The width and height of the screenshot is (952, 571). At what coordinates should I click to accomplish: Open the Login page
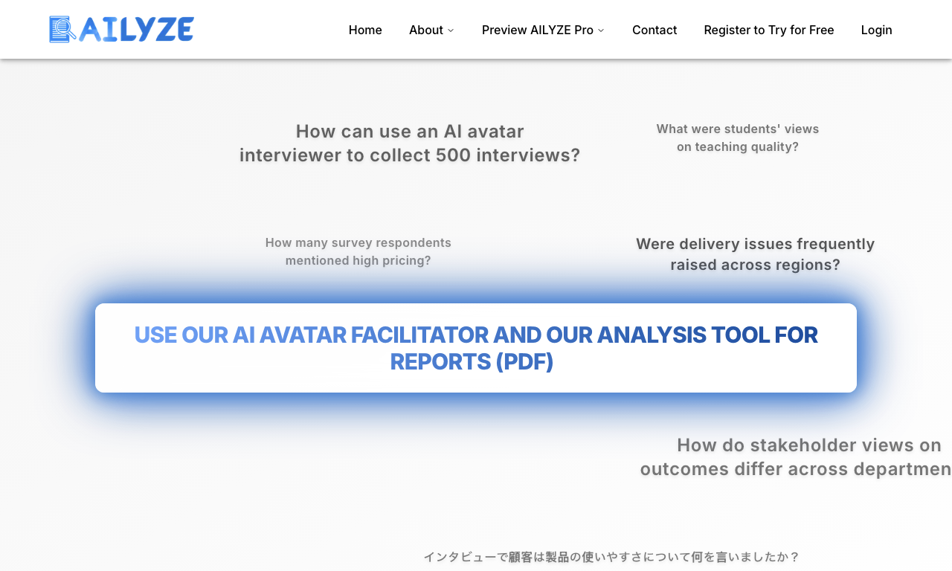(x=877, y=30)
